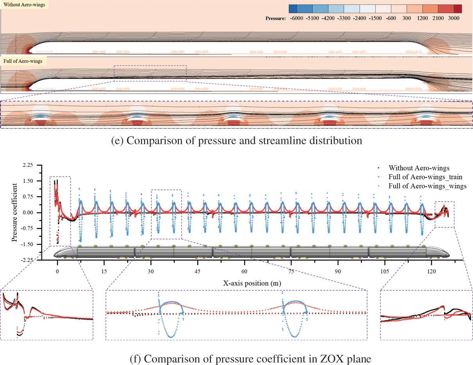Click the "Pressure coefficient" y-axis title
Screen dimensions: 473x365
[14, 212]
